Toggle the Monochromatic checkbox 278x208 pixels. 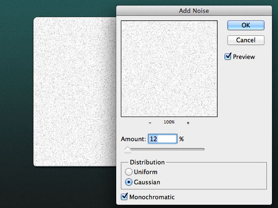[x=124, y=197]
